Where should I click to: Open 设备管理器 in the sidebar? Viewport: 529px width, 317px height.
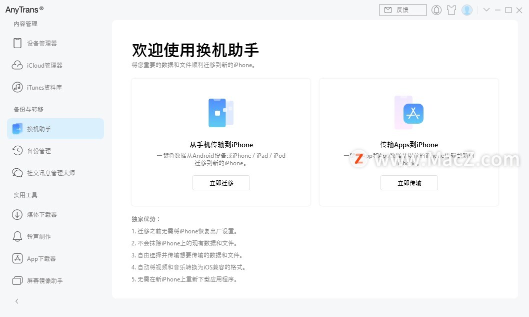point(55,43)
